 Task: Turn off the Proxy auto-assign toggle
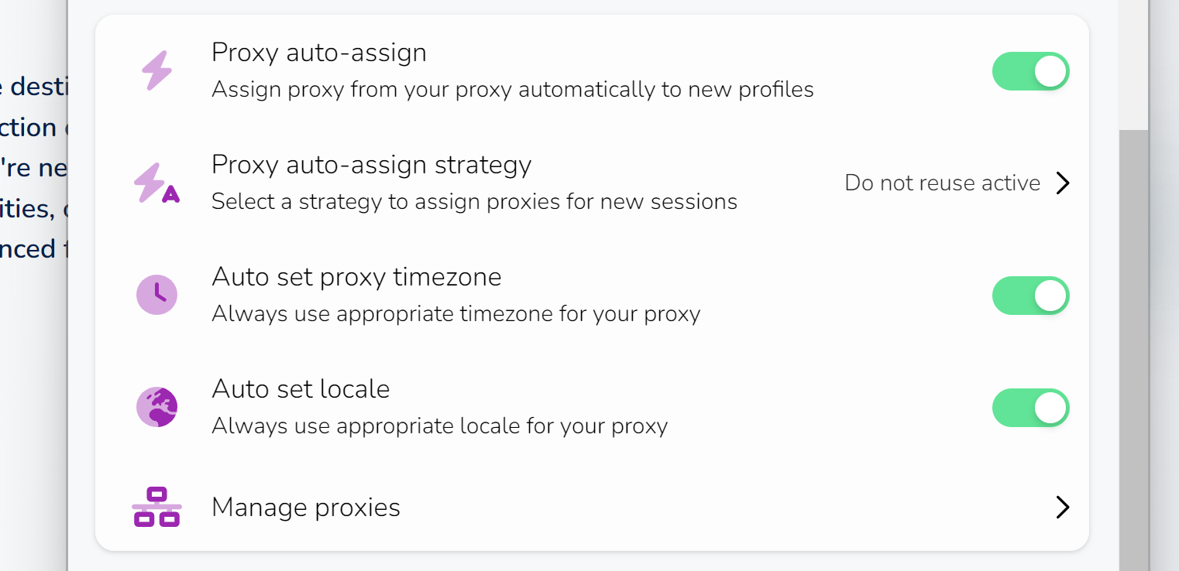(1031, 71)
